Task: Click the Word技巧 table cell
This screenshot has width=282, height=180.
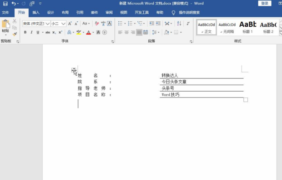Action: [201, 94]
